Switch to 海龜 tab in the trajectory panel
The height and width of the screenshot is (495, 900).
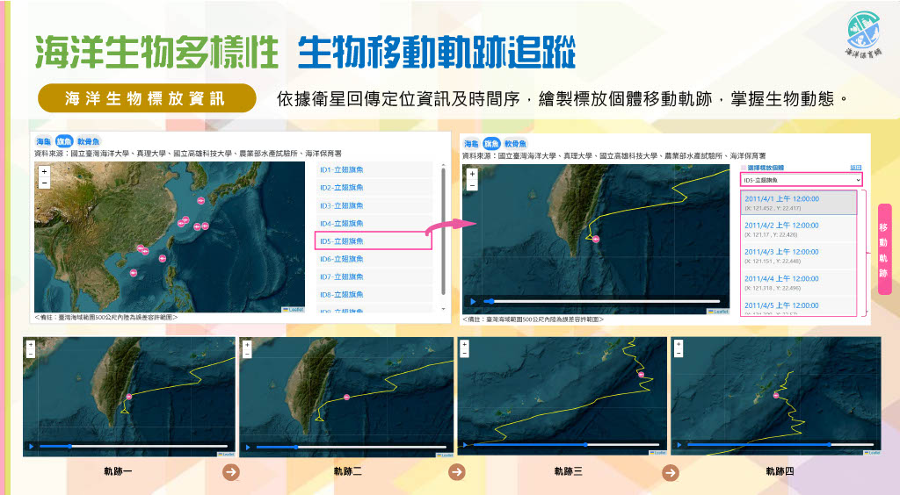click(x=471, y=144)
